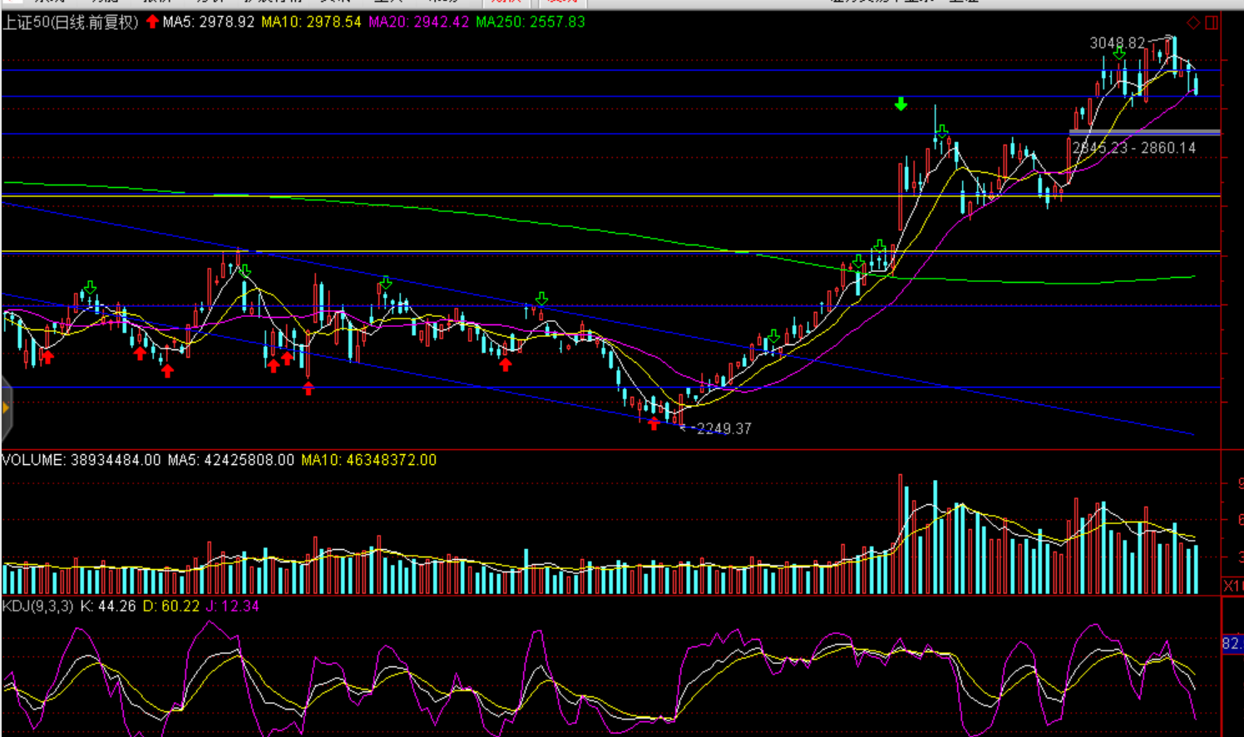Select the magenta MA20 indicator label
The image size is (1244, 737).
[x=418, y=22]
